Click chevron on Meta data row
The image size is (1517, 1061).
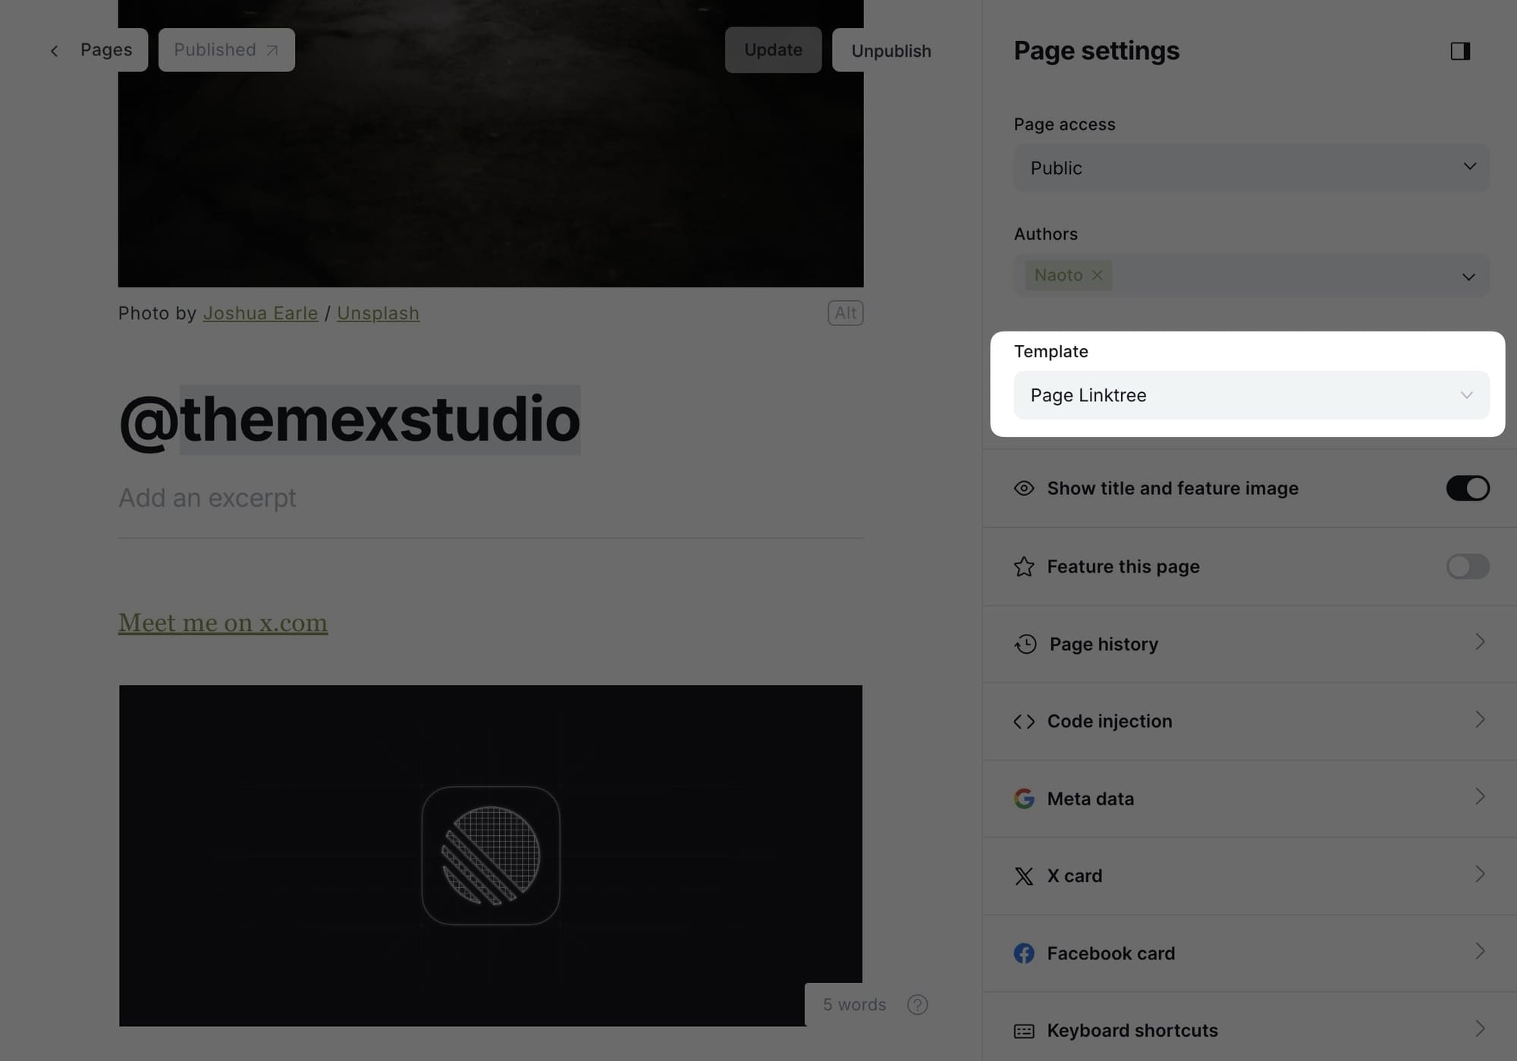(1480, 796)
